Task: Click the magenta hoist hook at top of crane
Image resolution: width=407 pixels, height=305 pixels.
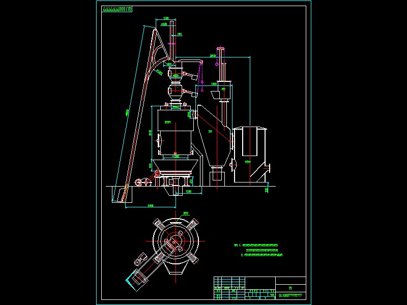Action: pyautogui.click(x=217, y=65)
